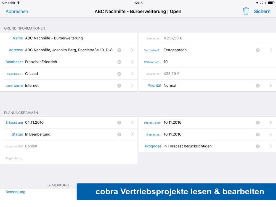Tap the Erstgespräch sales phase text
Viewport: 276px width, 207px height.
pos(175,50)
